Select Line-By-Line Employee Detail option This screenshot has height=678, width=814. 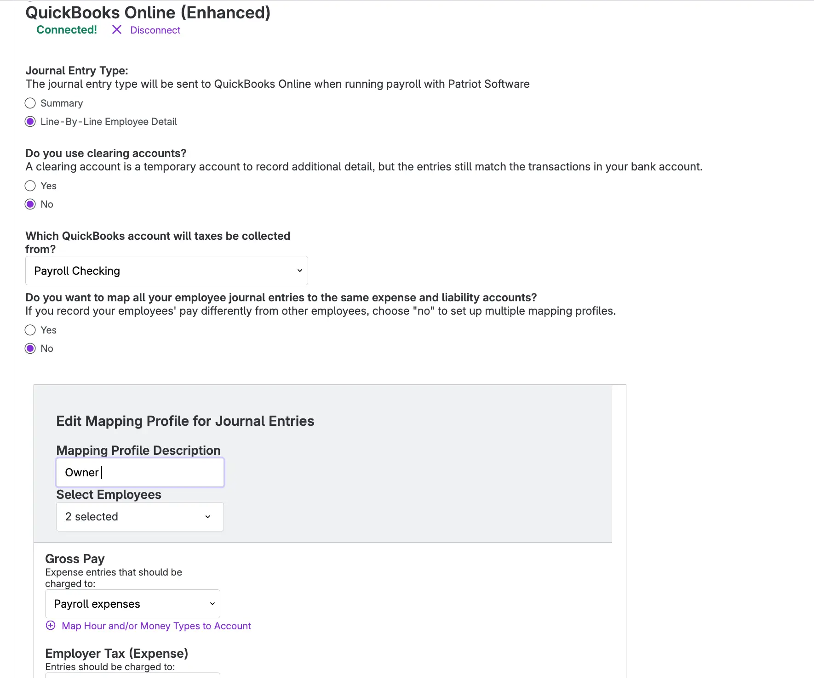point(30,122)
